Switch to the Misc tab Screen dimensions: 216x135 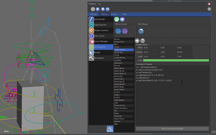pos(125,14)
